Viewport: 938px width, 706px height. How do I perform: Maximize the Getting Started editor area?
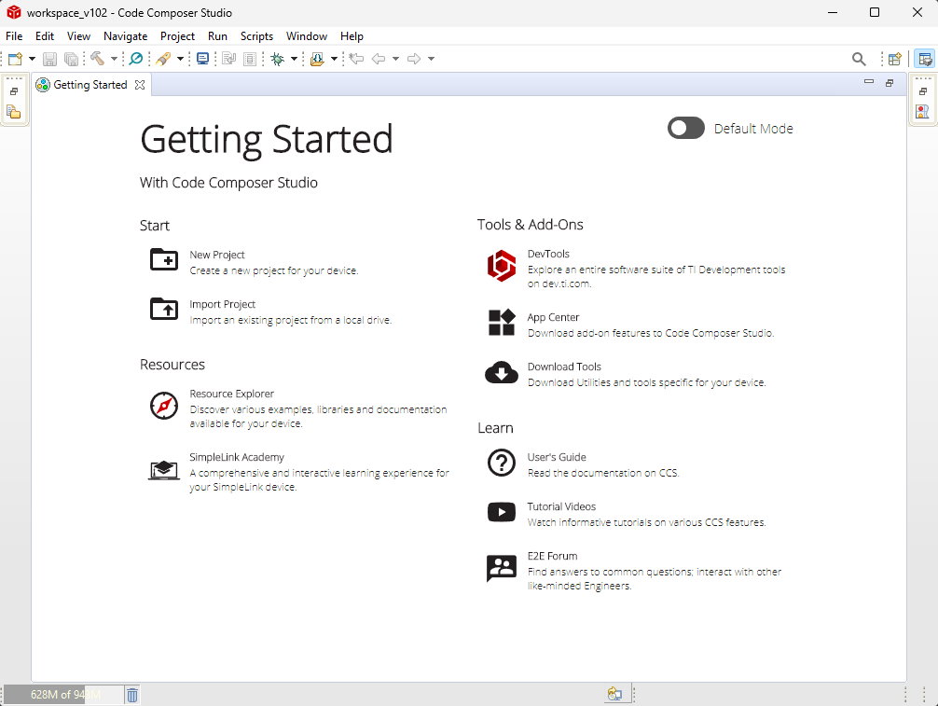[890, 83]
